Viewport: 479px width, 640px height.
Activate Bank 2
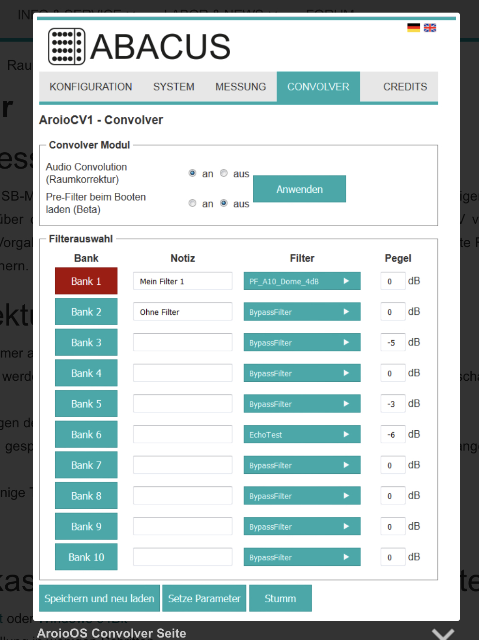[86, 312]
